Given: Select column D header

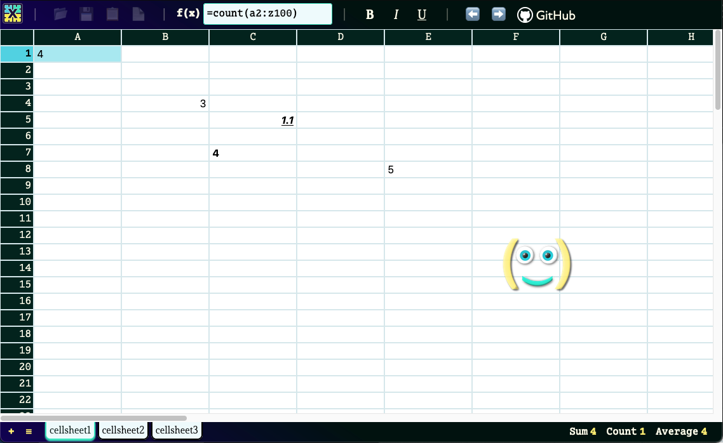Looking at the screenshot, I should [x=341, y=37].
